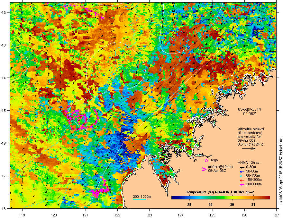Click the looping magenta drifter track near 15°S
The image size is (283, 218).
pos(82,118)
